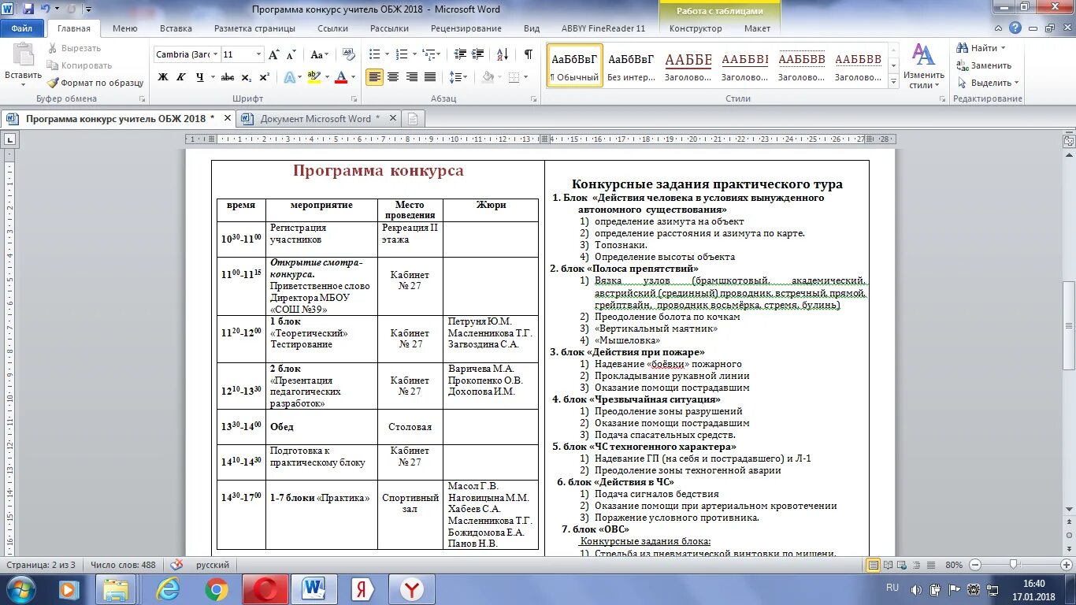The image size is (1076, 605).
Task: Open Выделить (Select) menu
Action: pos(988,83)
